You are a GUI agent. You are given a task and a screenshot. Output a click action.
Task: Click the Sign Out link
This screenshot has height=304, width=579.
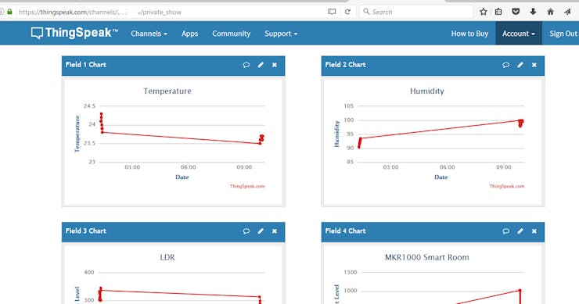(x=563, y=34)
